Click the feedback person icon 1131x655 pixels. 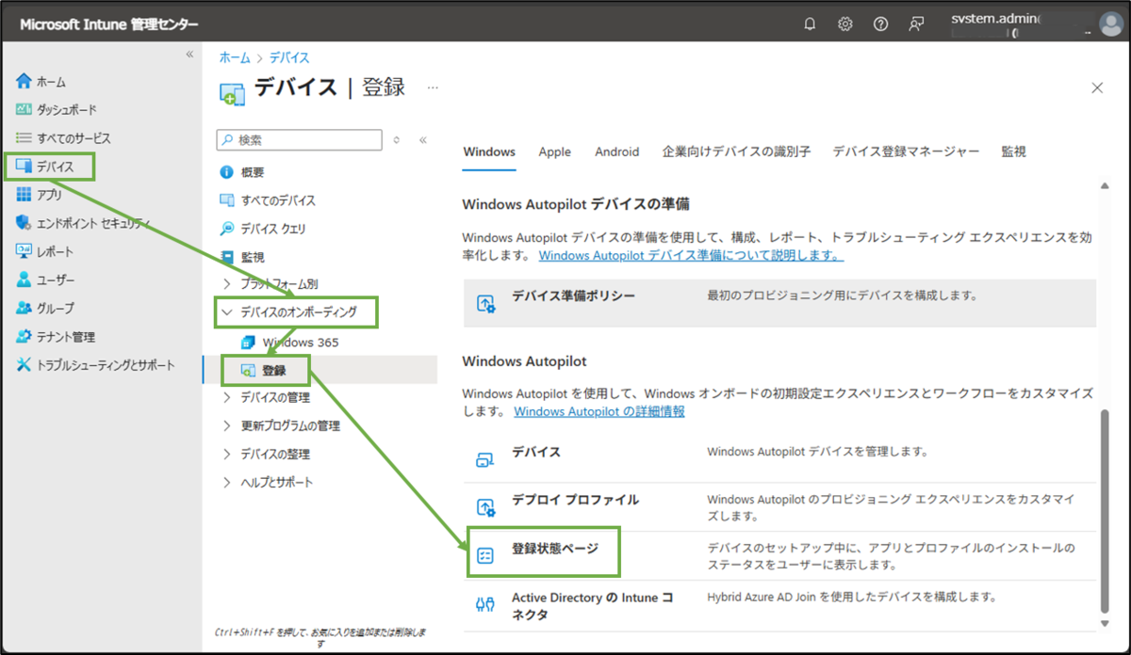916,24
